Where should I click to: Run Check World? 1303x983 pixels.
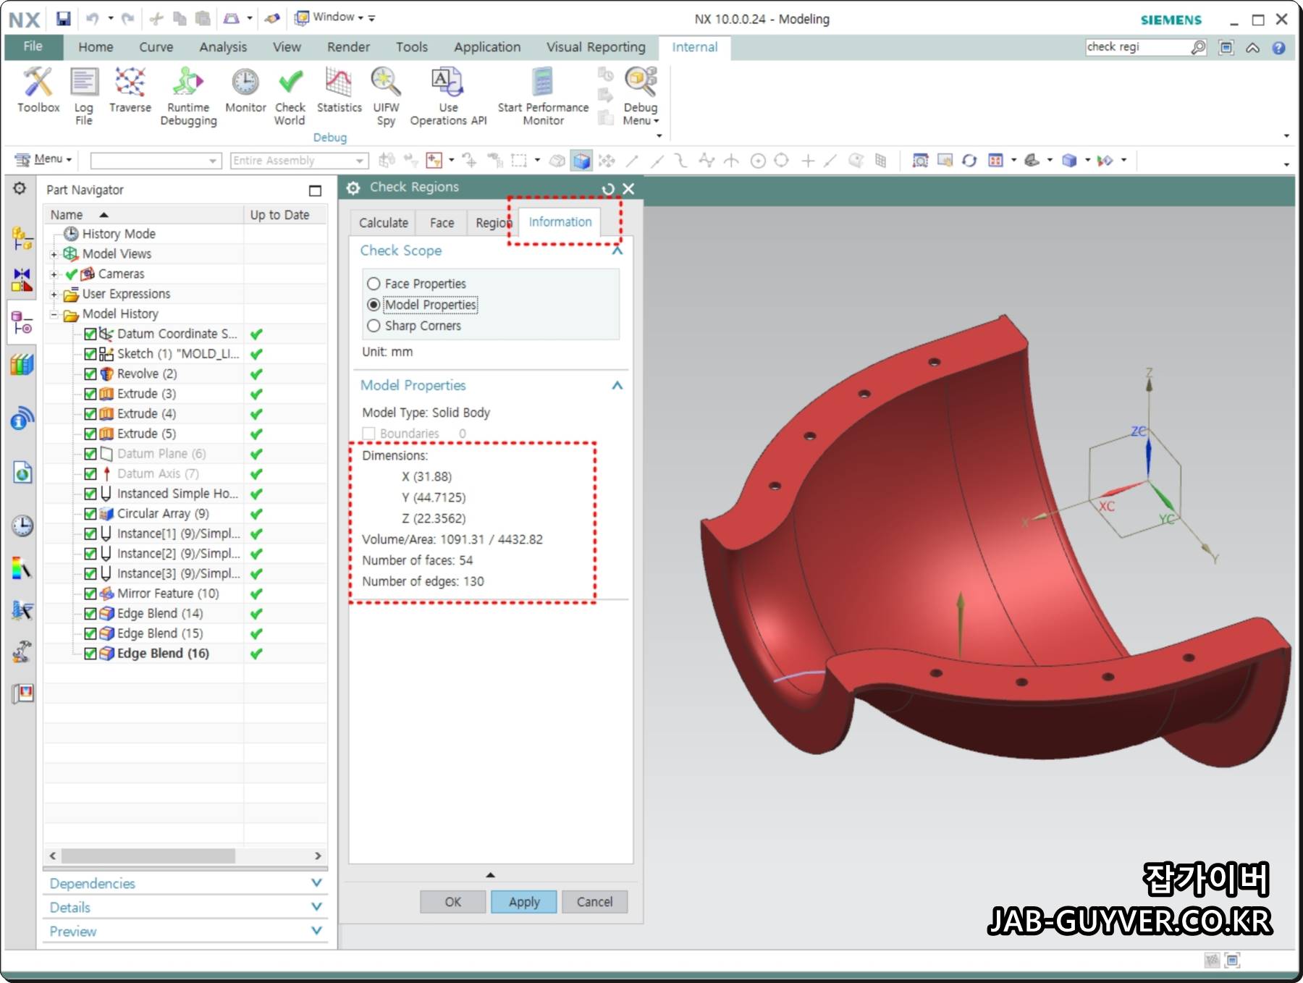tap(290, 96)
